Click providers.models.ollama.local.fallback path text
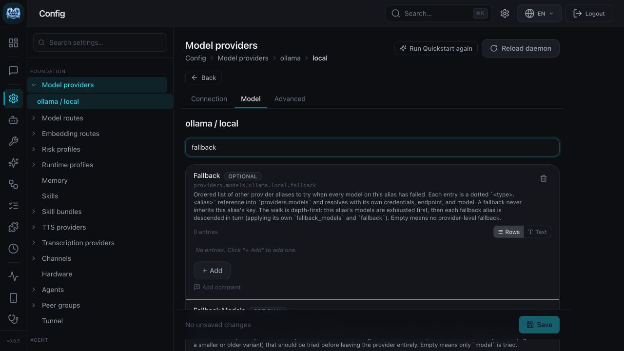The height and width of the screenshot is (351, 624). pyautogui.click(x=255, y=185)
